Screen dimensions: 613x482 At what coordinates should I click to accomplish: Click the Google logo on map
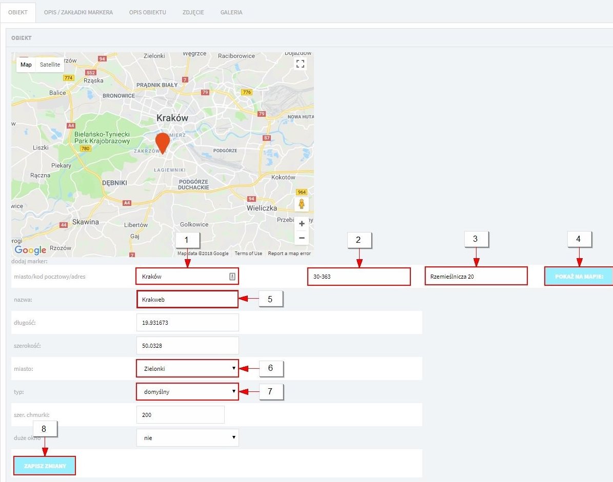[x=30, y=250]
